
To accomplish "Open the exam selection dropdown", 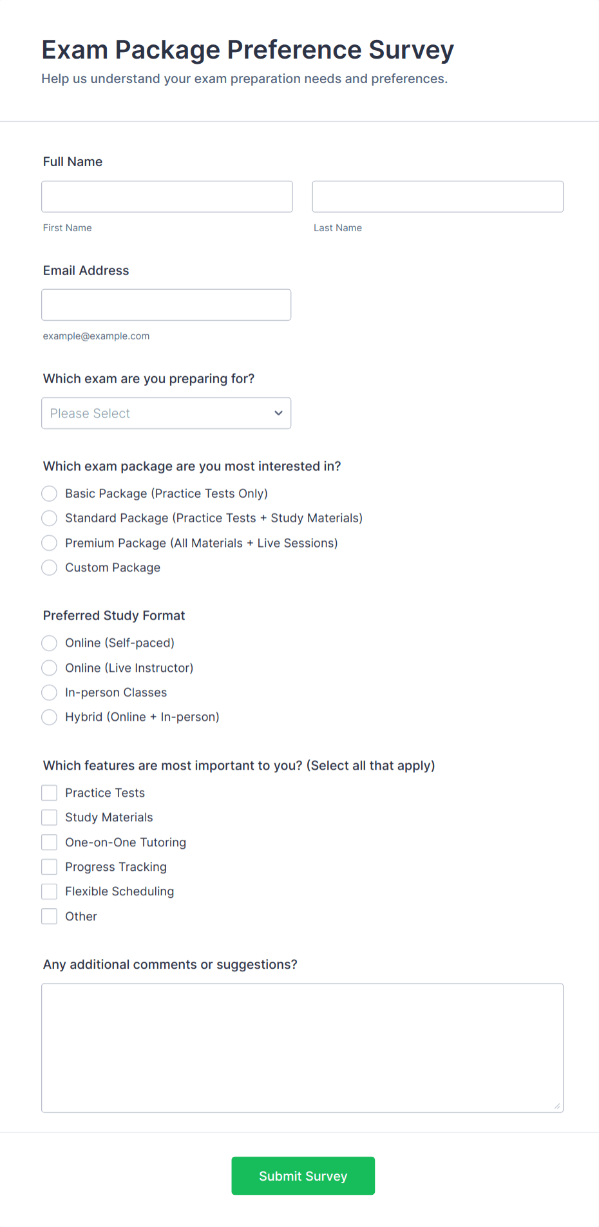I will click(x=166, y=413).
